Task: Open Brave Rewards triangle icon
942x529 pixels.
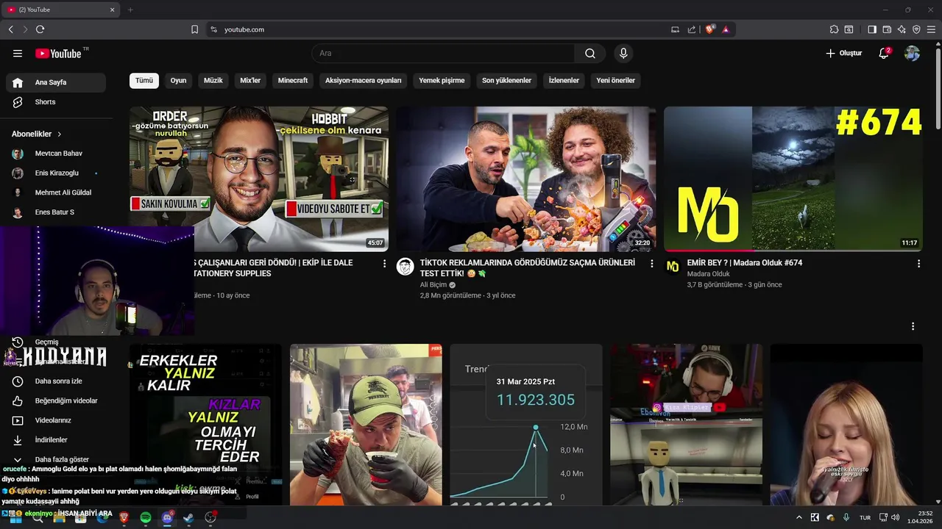Action: tap(726, 29)
